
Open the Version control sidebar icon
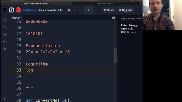(x=5, y=27)
